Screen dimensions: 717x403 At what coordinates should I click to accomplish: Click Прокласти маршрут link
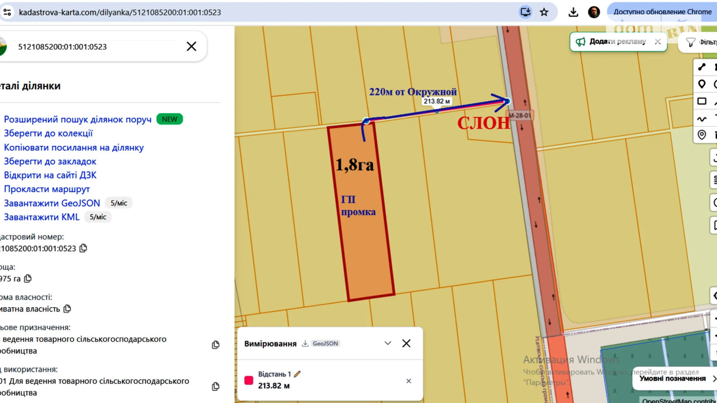(x=47, y=189)
